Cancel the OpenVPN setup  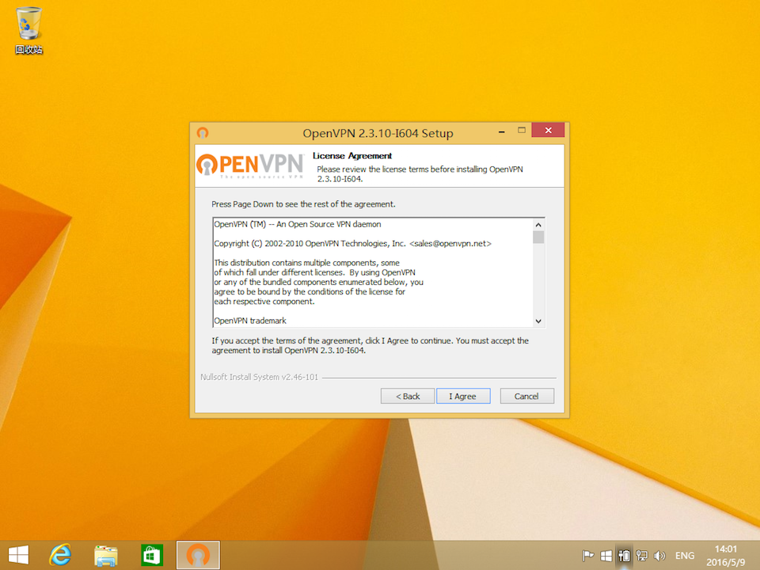click(x=526, y=396)
